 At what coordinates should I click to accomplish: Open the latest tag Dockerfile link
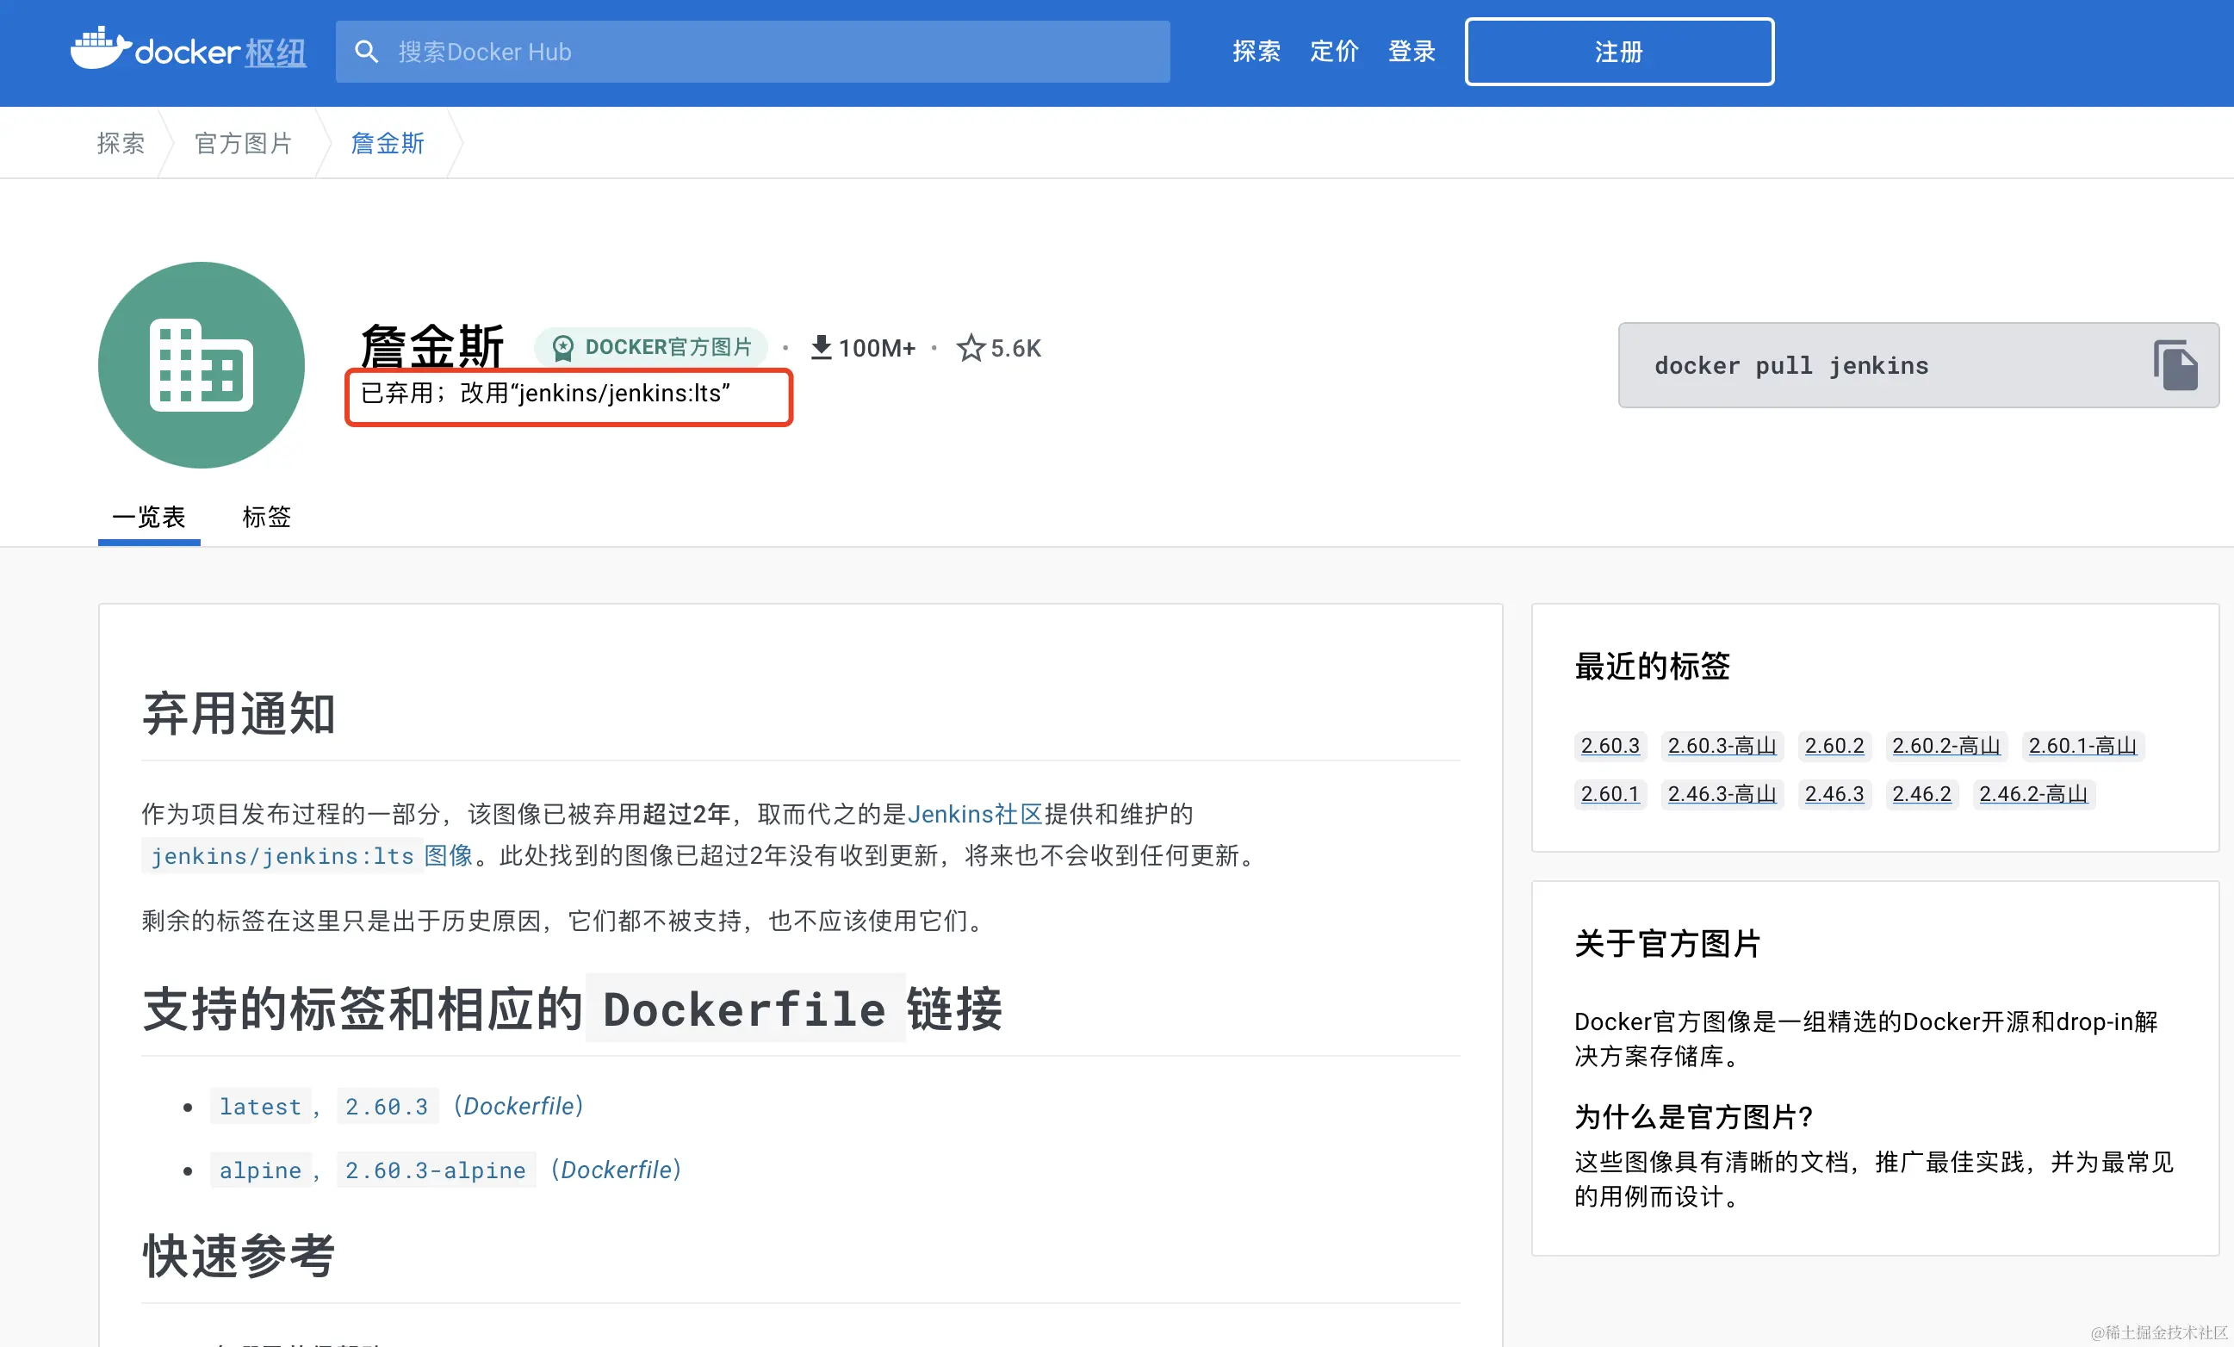pos(518,1107)
